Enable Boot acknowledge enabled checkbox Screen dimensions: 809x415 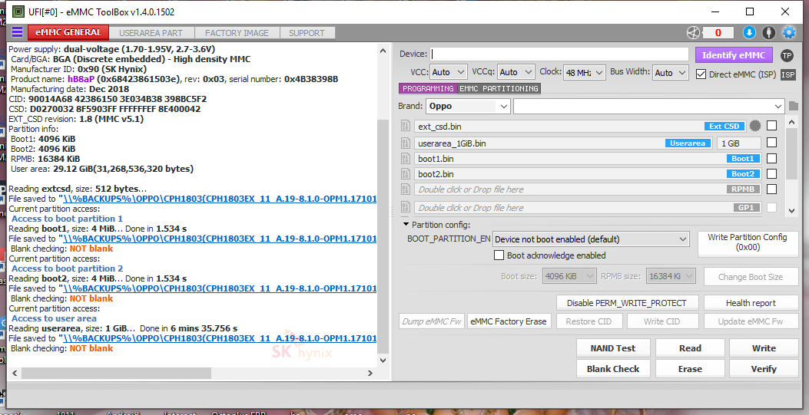click(499, 255)
